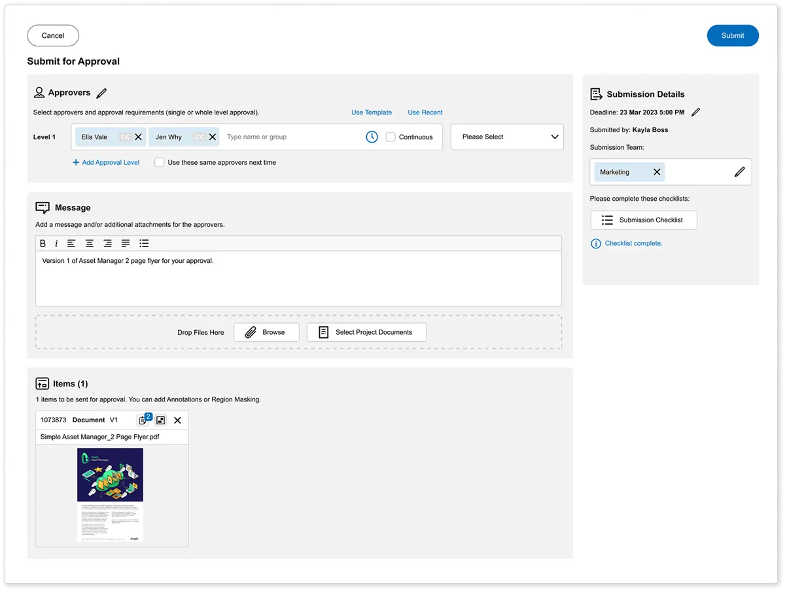Edit Submission Team with pencil icon
The width and height of the screenshot is (785, 591).
(740, 172)
